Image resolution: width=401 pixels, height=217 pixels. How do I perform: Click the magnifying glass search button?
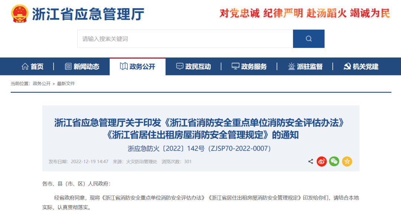(309, 39)
